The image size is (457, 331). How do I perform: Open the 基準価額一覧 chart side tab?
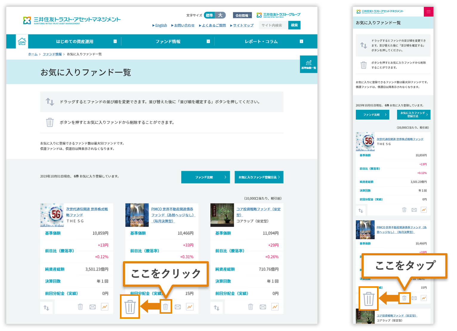(308, 64)
